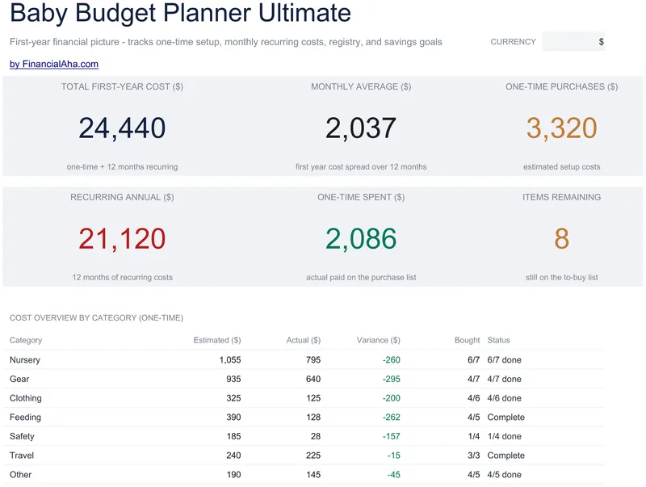Select Travel status Complete
This screenshot has height=487, width=646.
coord(506,456)
